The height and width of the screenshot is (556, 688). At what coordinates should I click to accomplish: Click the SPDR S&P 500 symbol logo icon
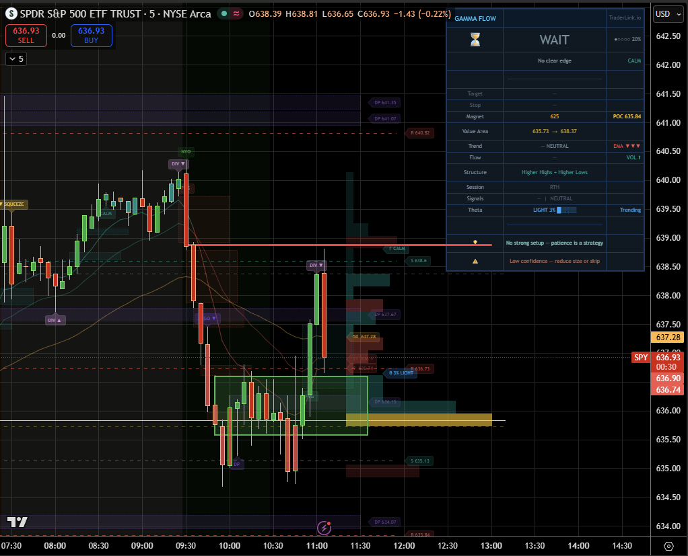tap(12, 14)
